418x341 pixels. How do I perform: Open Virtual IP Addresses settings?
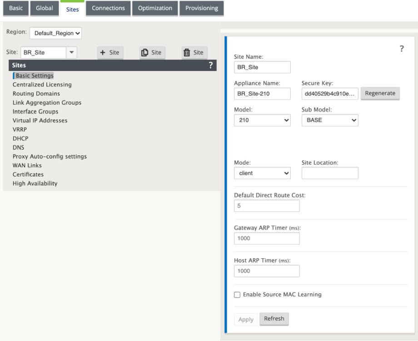point(40,120)
